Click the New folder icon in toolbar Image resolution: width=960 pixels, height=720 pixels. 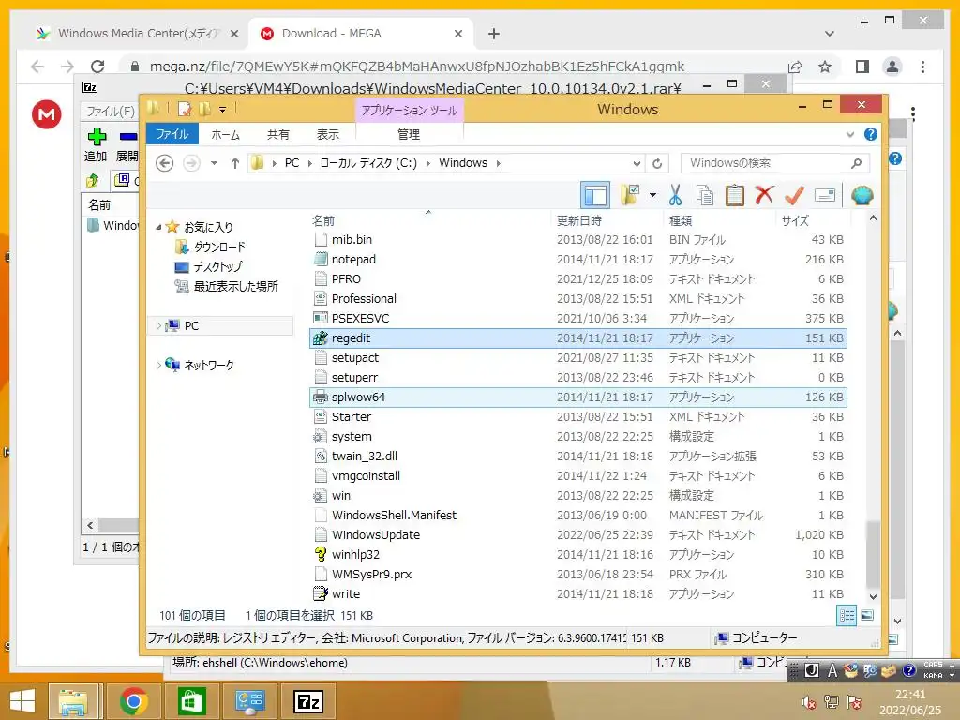tap(629, 195)
